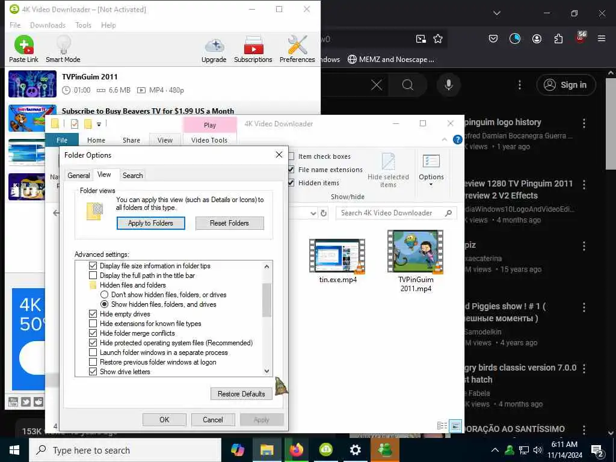
Task: Open Firefox list all tabs chevron
Action: tap(496, 13)
